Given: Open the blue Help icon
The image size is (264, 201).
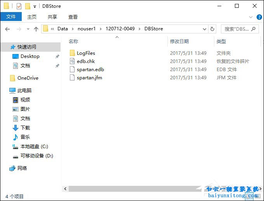Looking at the screenshot, I should 259,17.
